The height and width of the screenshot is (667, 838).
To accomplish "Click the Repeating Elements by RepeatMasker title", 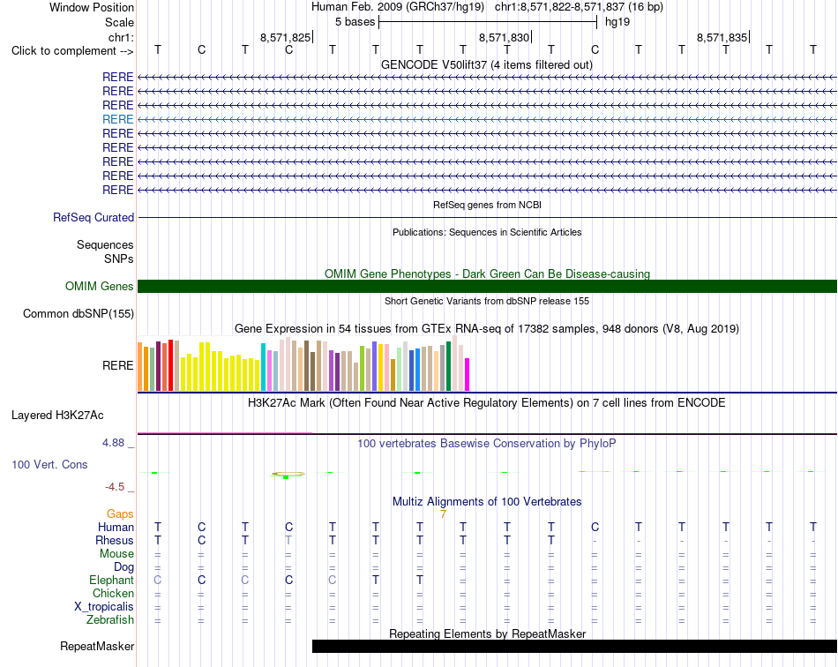I will coord(488,633).
